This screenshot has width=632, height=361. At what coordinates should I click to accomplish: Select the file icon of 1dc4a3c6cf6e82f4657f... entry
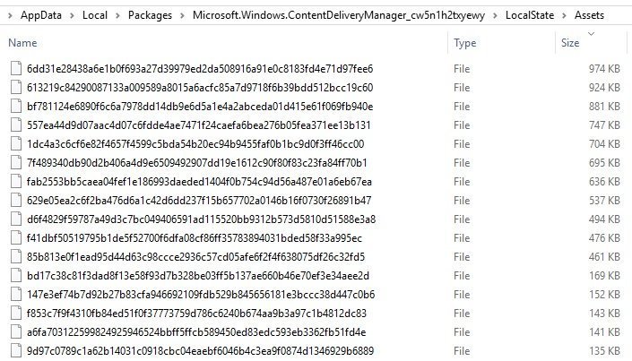pos(16,144)
